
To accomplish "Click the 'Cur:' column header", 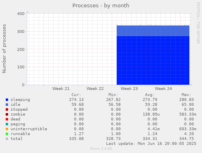I will pos(76,95).
